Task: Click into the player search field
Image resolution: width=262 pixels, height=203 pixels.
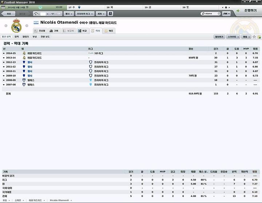Action: pyautogui.click(x=211, y=13)
